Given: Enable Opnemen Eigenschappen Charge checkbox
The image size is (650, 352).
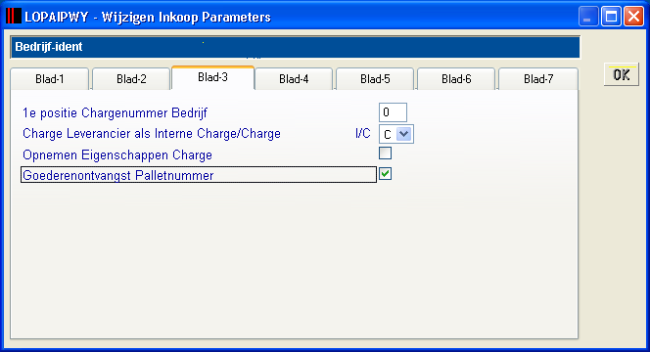Looking at the screenshot, I should tap(385, 154).
